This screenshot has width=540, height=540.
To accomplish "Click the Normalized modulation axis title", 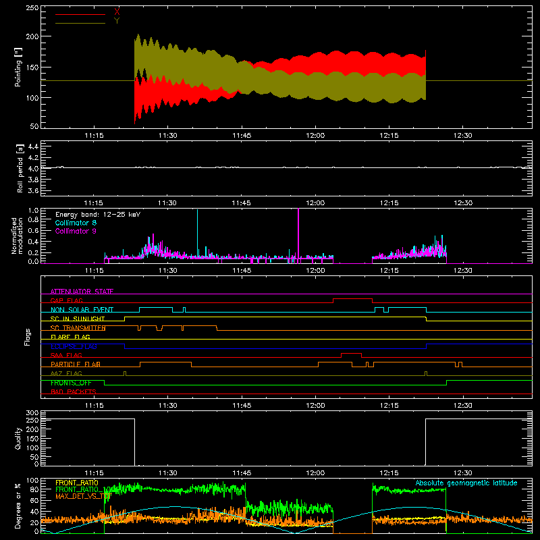I will coord(17,236).
